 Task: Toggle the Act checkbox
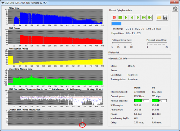pos(97,89)
